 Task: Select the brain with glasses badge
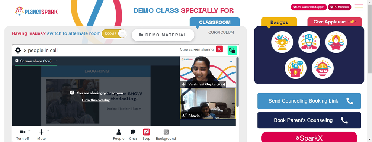point(323,68)
